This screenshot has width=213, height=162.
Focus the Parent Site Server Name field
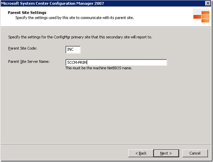pos(116,63)
